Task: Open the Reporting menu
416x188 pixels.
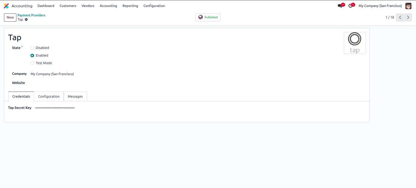Action: point(130,6)
